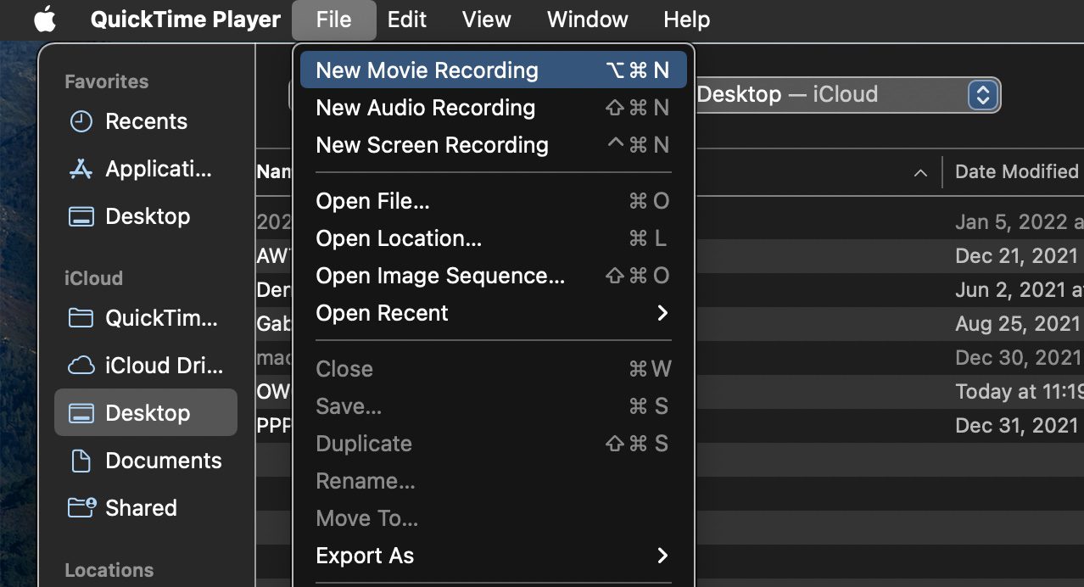Click the iCloud Drive cloud icon
The width and height of the screenshot is (1084, 587).
(x=81, y=366)
